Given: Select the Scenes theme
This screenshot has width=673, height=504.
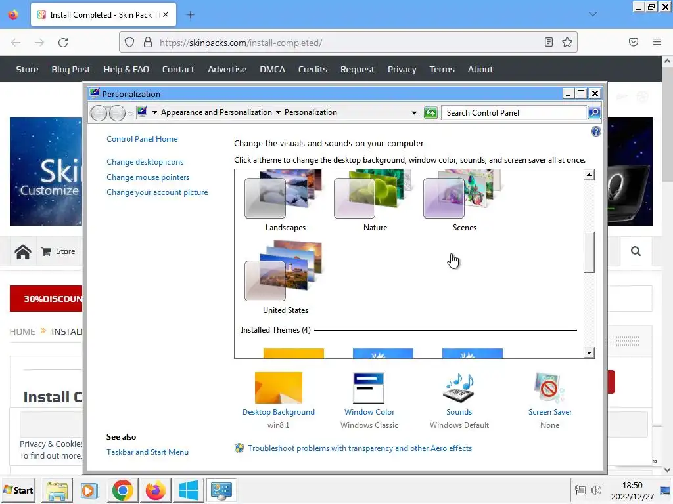Looking at the screenshot, I should click(x=464, y=201).
